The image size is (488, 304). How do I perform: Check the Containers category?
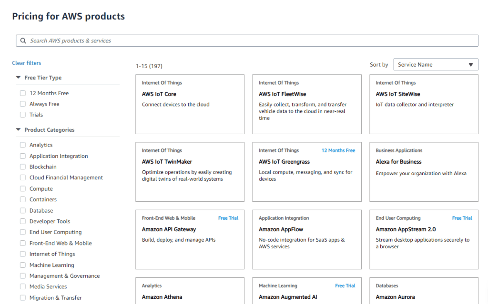(23, 199)
